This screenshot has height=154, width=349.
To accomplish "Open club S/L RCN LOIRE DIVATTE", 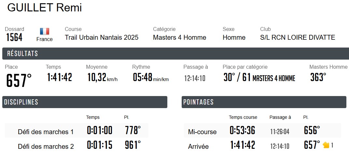I will (x=298, y=37).
